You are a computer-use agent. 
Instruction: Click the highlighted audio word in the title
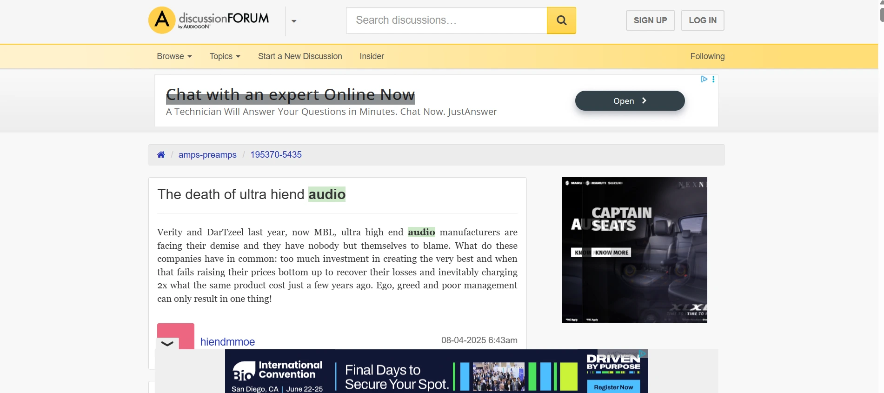327,194
